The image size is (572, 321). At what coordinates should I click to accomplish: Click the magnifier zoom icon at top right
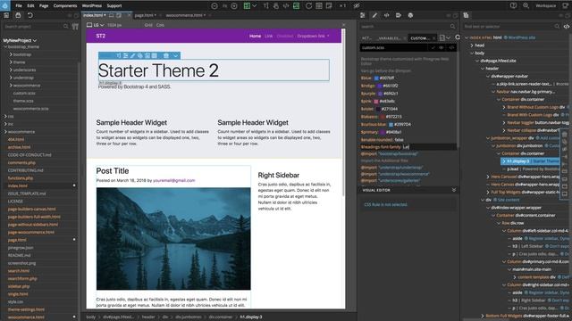[x=526, y=6]
